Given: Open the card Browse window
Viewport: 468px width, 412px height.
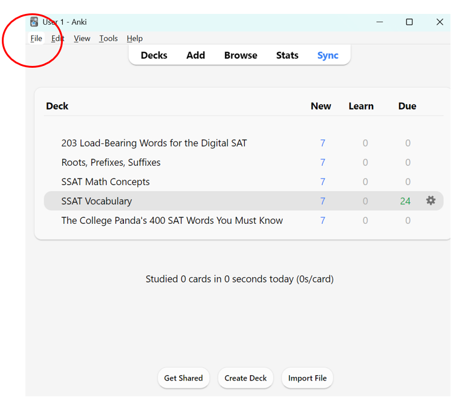Looking at the screenshot, I should point(241,55).
